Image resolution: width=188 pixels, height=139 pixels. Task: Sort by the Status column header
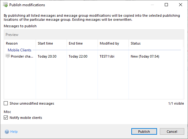click(136, 43)
